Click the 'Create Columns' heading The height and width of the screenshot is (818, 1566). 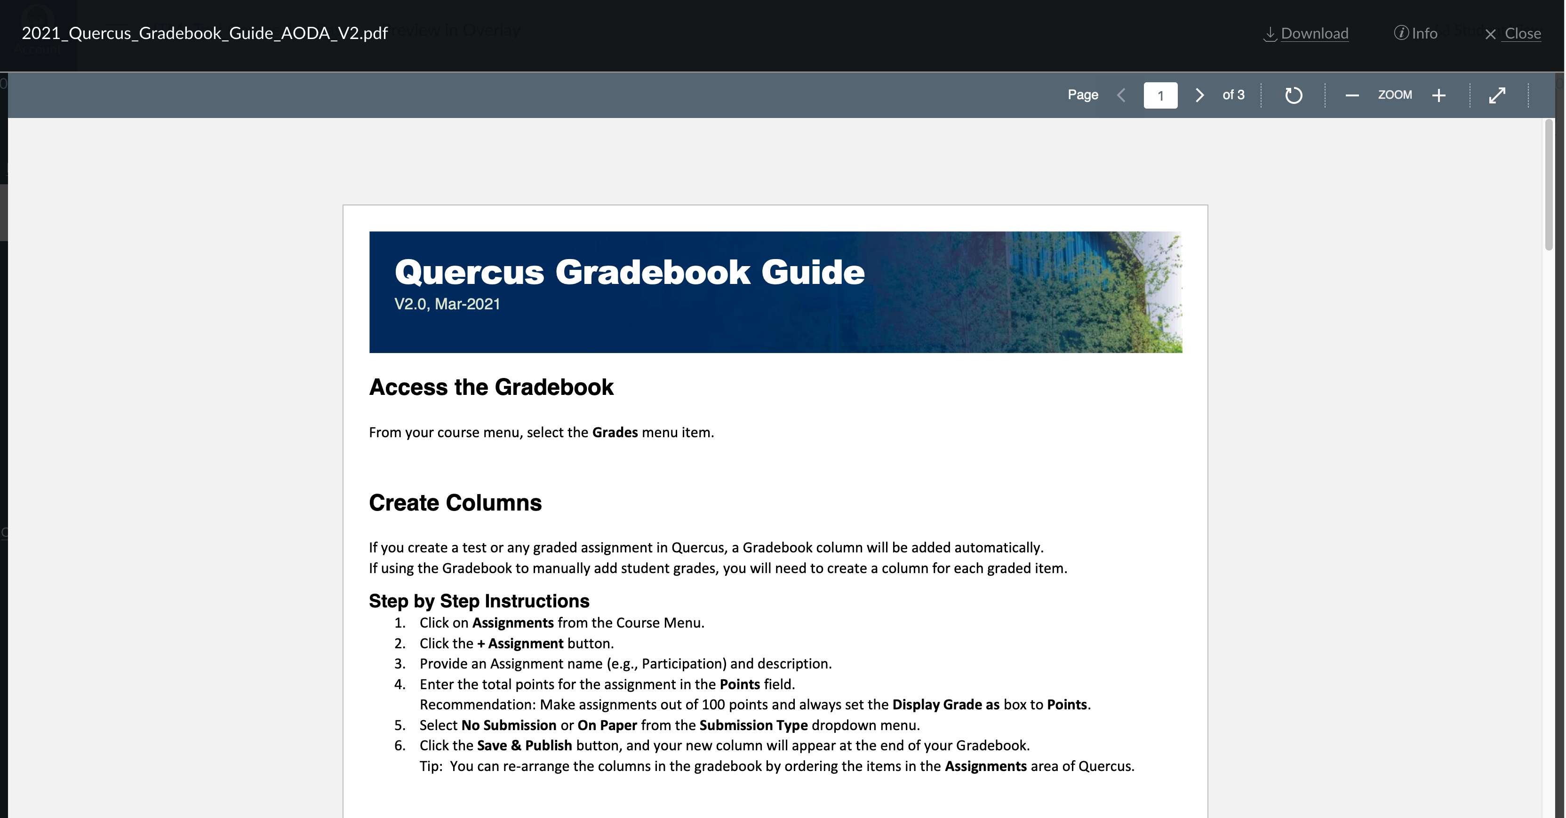pos(455,503)
